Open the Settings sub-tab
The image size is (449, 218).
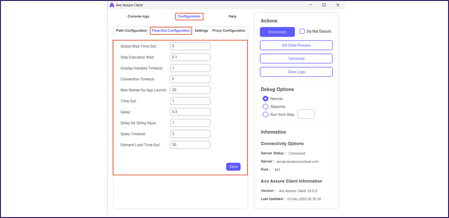(x=201, y=31)
